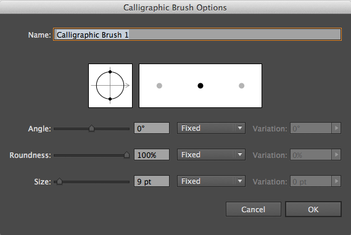Click the Angle slider handle
351x235 pixels.
point(91,128)
